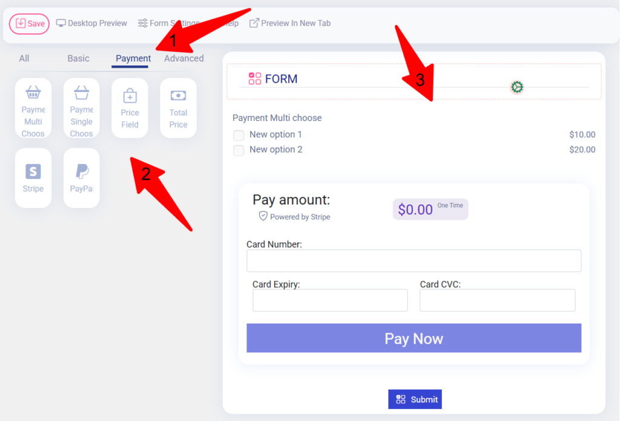Insert the Price Field element
620x421 pixels.
(130, 108)
